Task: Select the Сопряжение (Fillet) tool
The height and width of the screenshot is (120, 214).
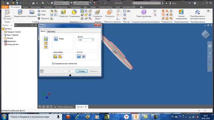Action: pyautogui.click(x=74, y=14)
